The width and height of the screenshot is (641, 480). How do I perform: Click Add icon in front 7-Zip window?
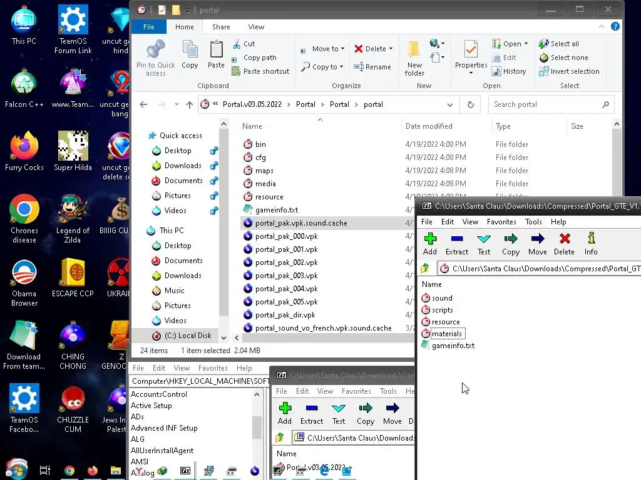click(430, 239)
